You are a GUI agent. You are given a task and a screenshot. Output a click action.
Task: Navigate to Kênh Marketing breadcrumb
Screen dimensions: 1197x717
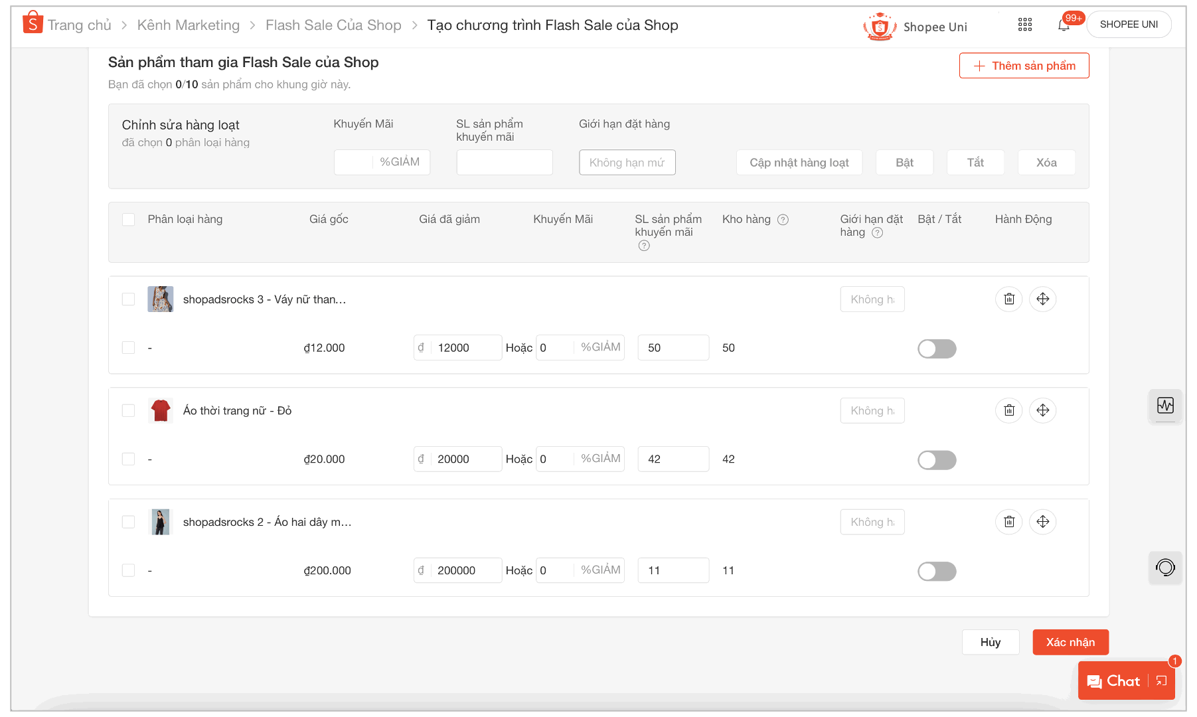188,25
